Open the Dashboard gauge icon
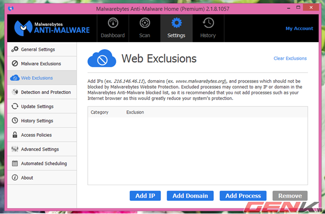 click(x=113, y=23)
